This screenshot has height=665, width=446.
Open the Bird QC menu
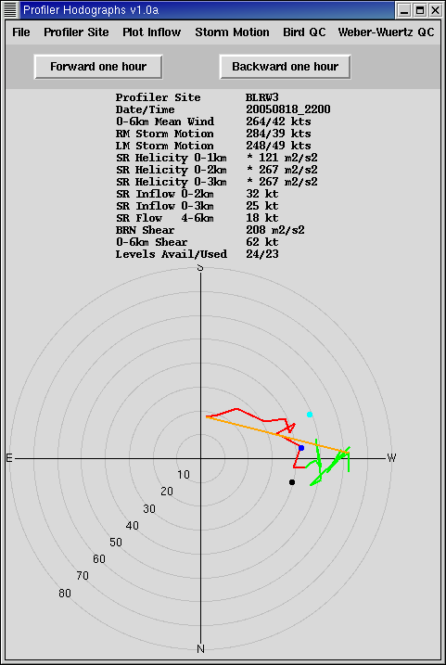click(304, 32)
